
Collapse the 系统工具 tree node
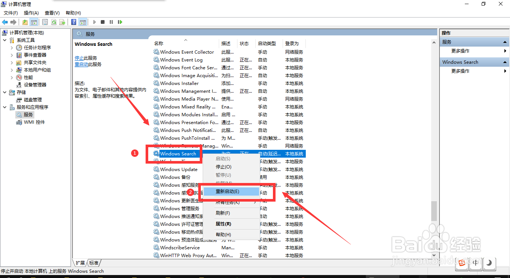coord(4,40)
